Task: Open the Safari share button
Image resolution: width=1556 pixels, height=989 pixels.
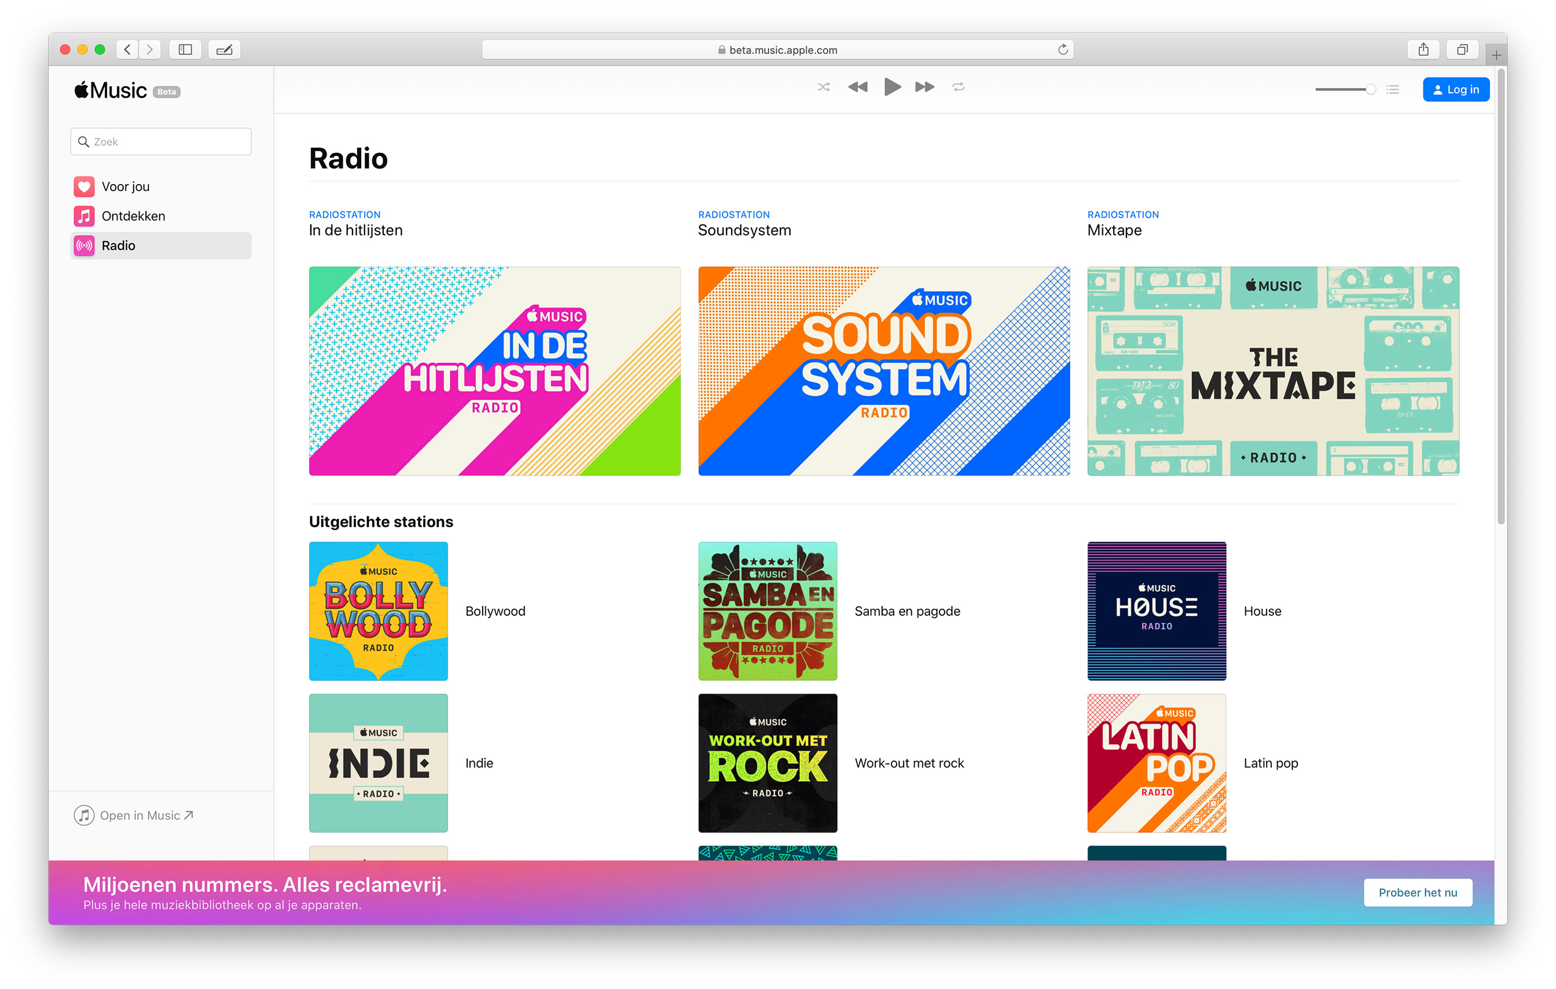Action: pos(1423,50)
